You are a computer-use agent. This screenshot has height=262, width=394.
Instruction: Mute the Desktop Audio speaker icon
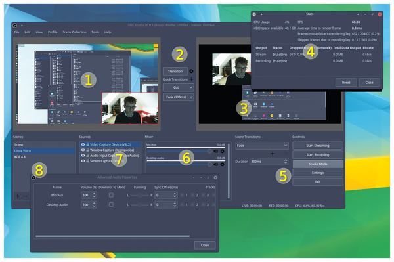point(215,164)
